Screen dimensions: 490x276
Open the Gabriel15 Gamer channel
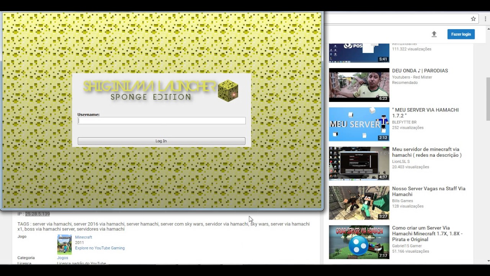tap(407, 246)
